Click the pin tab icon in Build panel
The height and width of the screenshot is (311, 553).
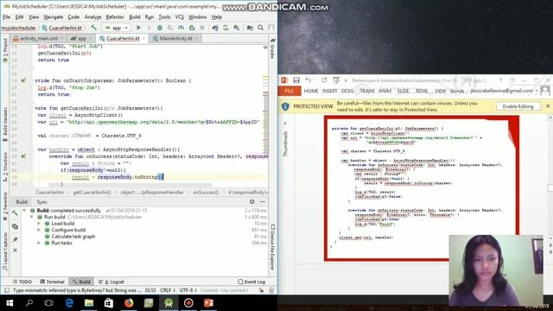coord(15,239)
